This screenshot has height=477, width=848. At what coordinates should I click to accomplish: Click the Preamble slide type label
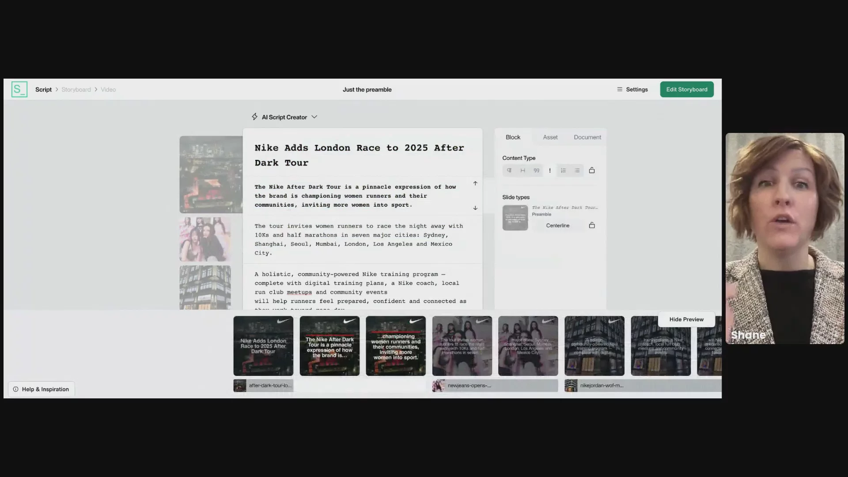point(541,214)
